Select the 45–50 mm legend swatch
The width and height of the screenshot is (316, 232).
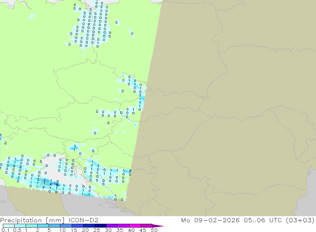[147, 226]
